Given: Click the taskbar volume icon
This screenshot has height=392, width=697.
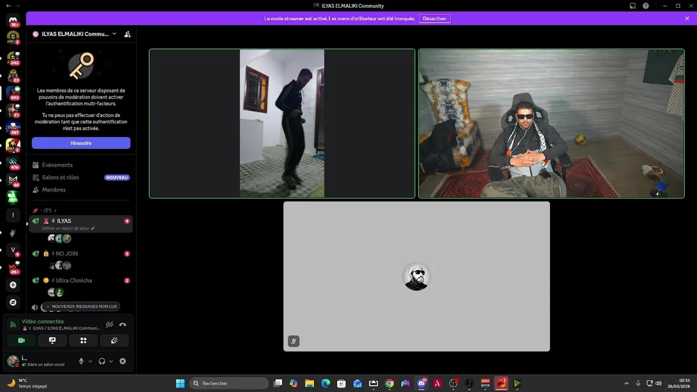Looking at the screenshot, I should tap(659, 383).
